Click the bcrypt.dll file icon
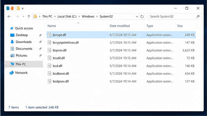The width and height of the screenshot is (207, 116). click(x=49, y=35)
